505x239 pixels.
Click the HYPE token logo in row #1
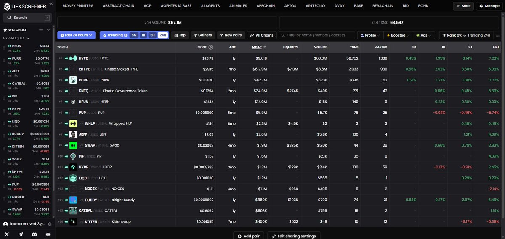click(73, 58)
